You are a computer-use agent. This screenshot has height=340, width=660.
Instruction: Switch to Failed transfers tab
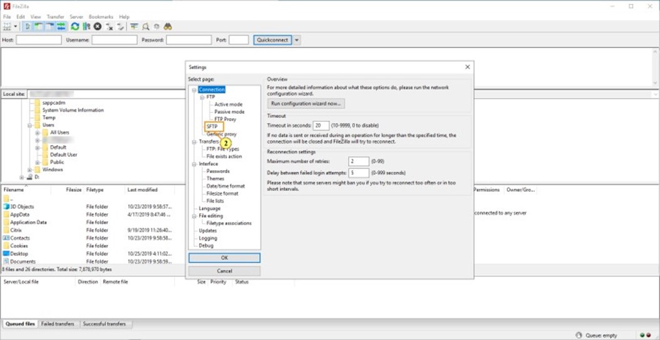pyautogui.click(x=58, y=324)
